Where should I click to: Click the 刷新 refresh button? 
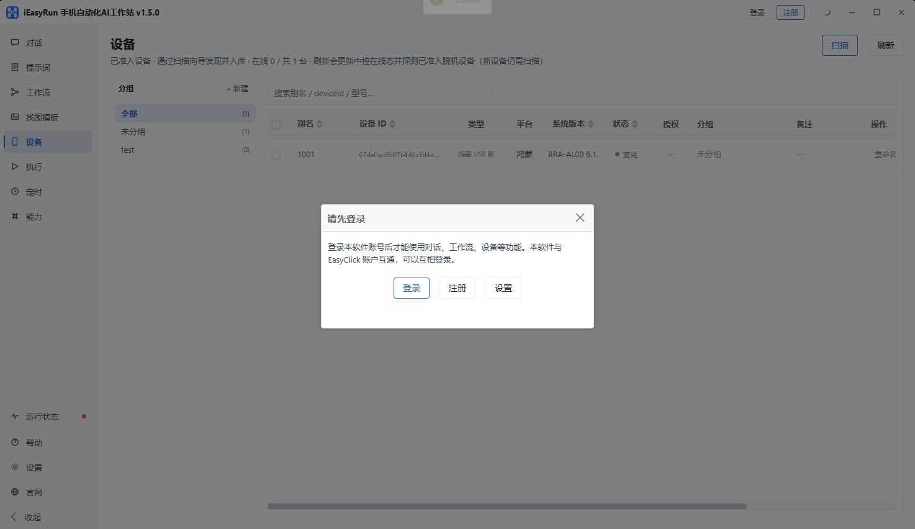click(x=886, y=45)
